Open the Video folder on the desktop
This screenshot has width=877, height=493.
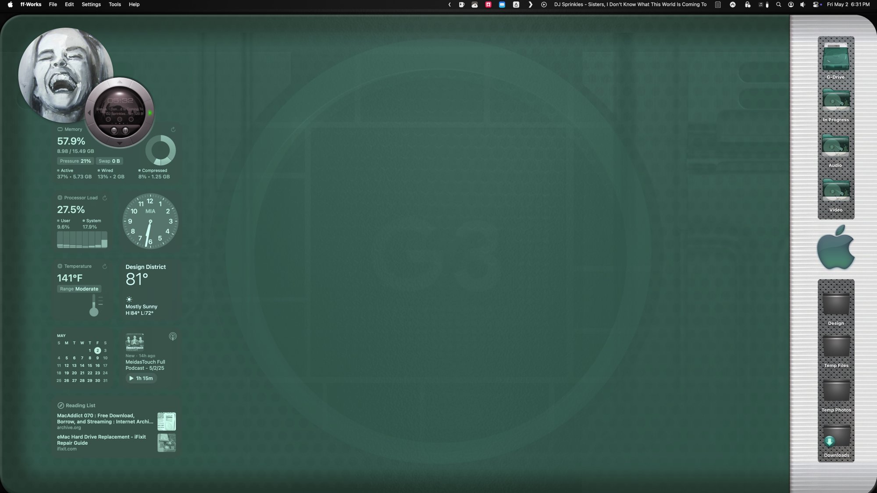pos(835,191)
